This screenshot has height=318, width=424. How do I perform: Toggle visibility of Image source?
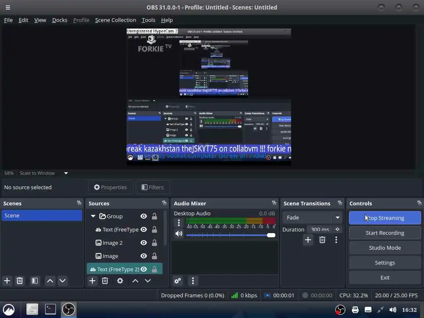click(x=144, y=256)
